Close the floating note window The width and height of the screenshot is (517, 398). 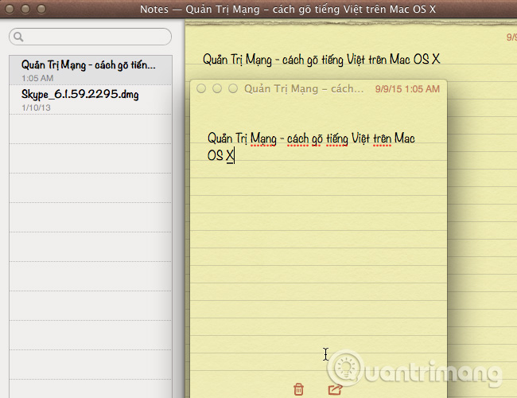201,88
